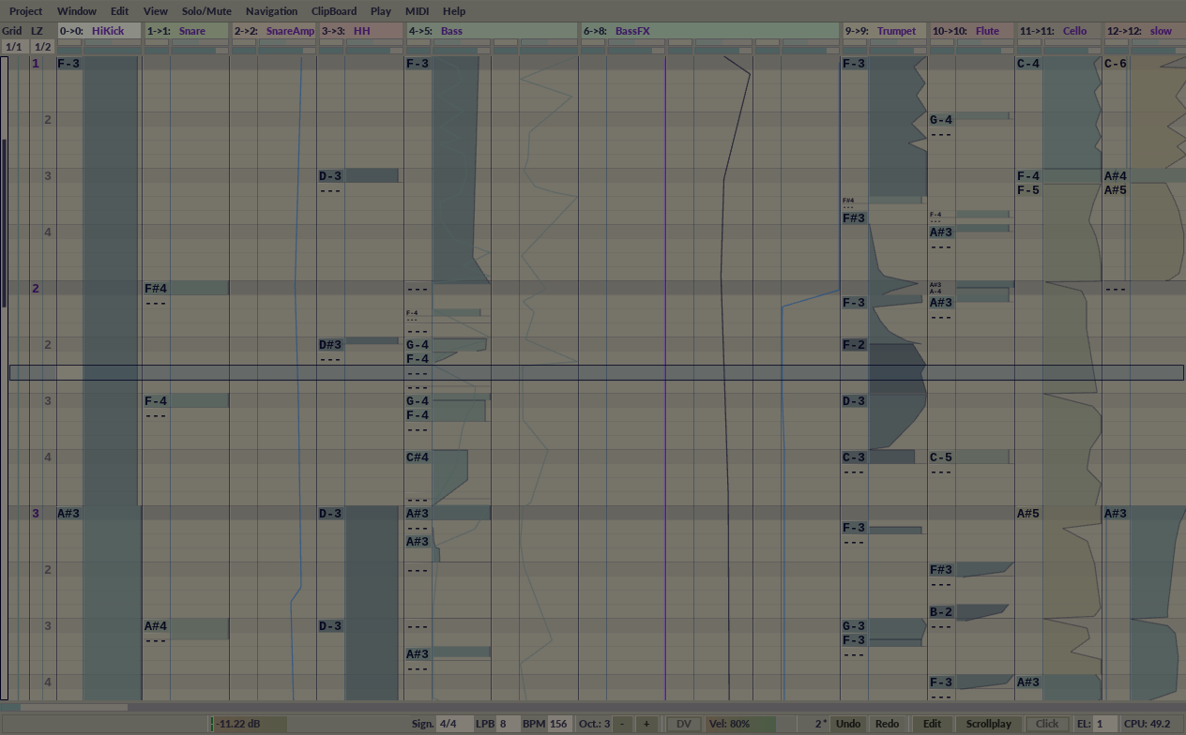Toggle Scrollplay mode
Viewport: 1186px width, 735px height.
989,724
